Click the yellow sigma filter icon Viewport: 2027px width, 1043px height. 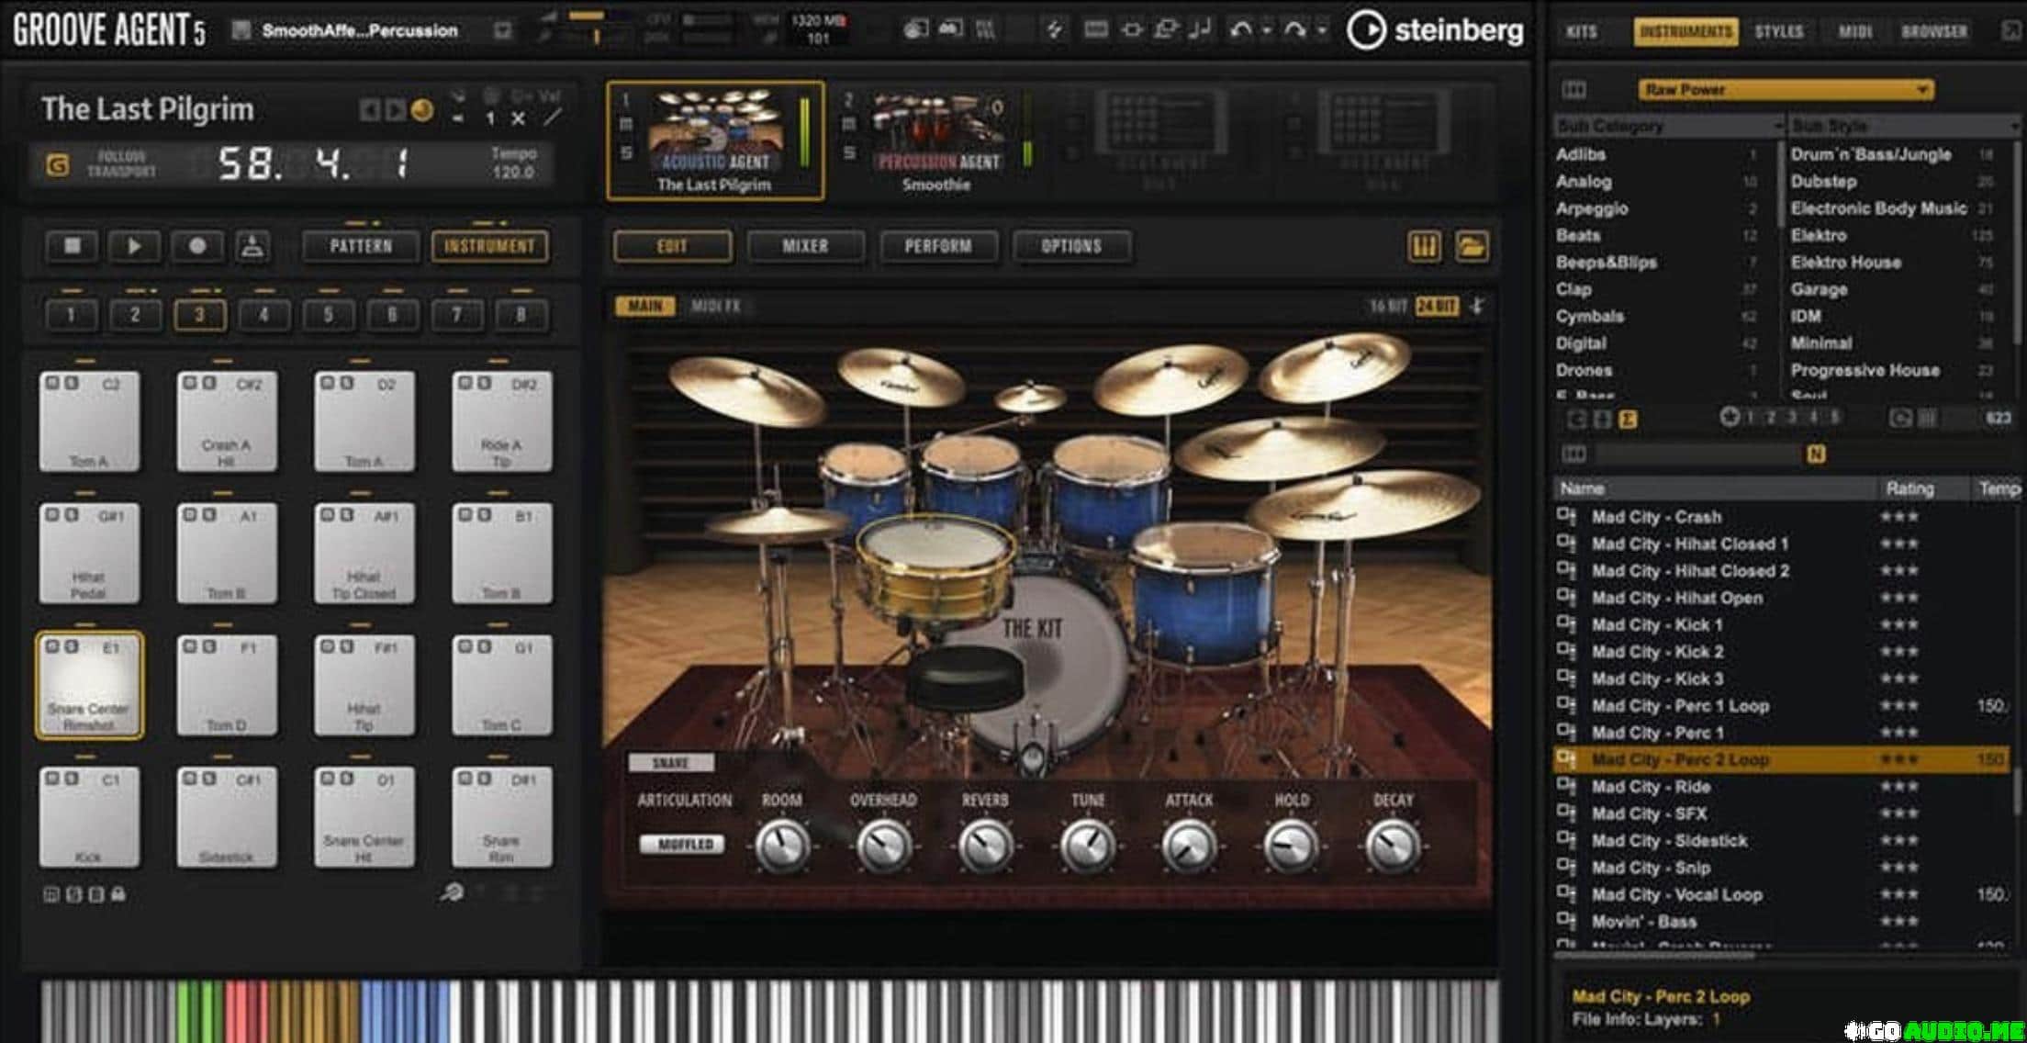tap(1629, 419)
